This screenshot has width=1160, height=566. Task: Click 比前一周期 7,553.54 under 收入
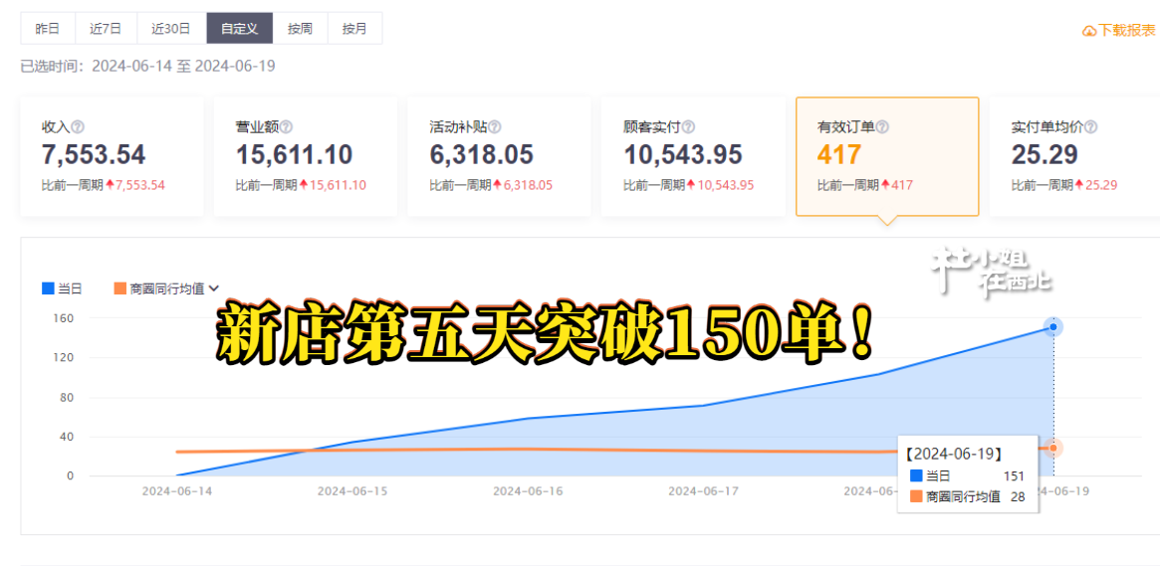click(x=103, y=185)
